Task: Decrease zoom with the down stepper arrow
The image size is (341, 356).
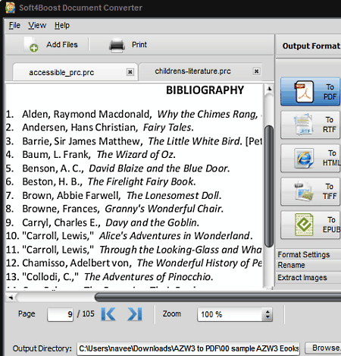Action: [267, 318]
